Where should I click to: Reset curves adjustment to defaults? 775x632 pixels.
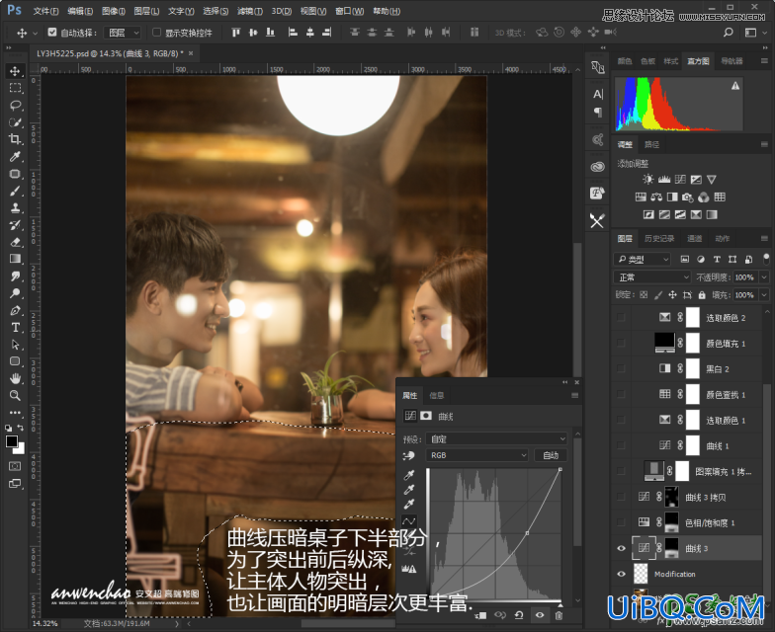[519, 615]
